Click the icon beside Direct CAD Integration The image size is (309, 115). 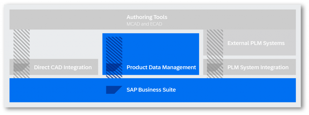click(x=21, y=67)
